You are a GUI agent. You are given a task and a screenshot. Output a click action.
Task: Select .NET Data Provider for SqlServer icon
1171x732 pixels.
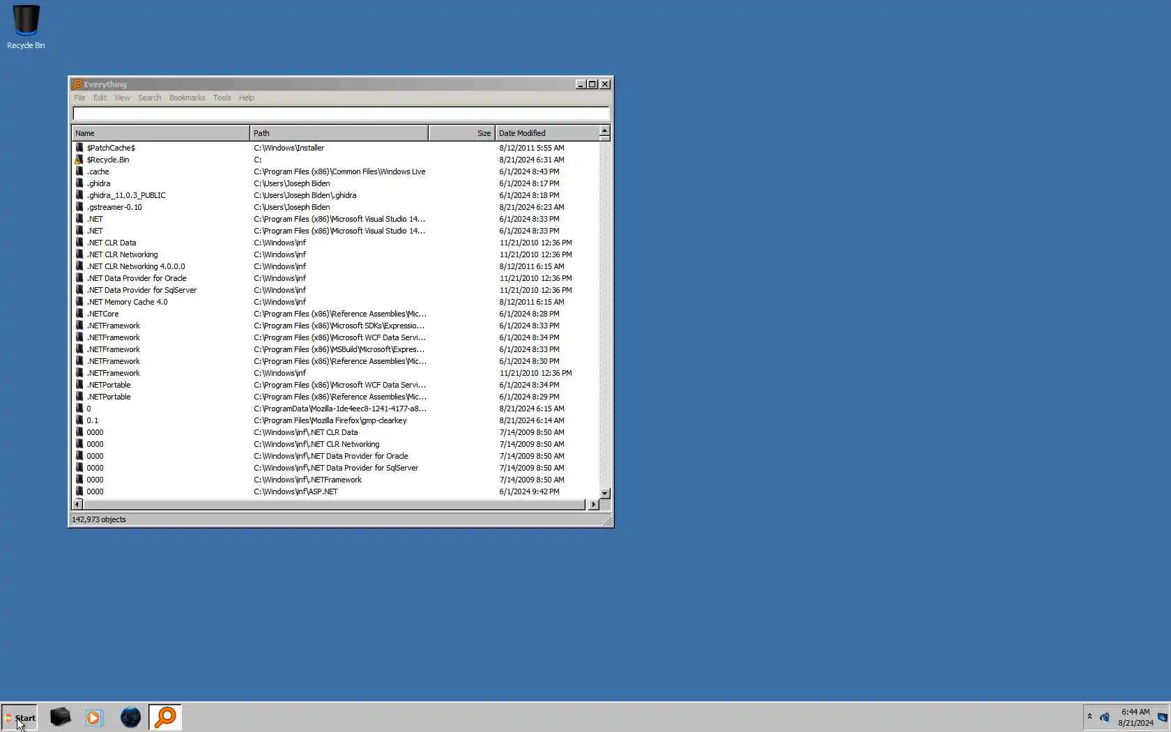79,290
